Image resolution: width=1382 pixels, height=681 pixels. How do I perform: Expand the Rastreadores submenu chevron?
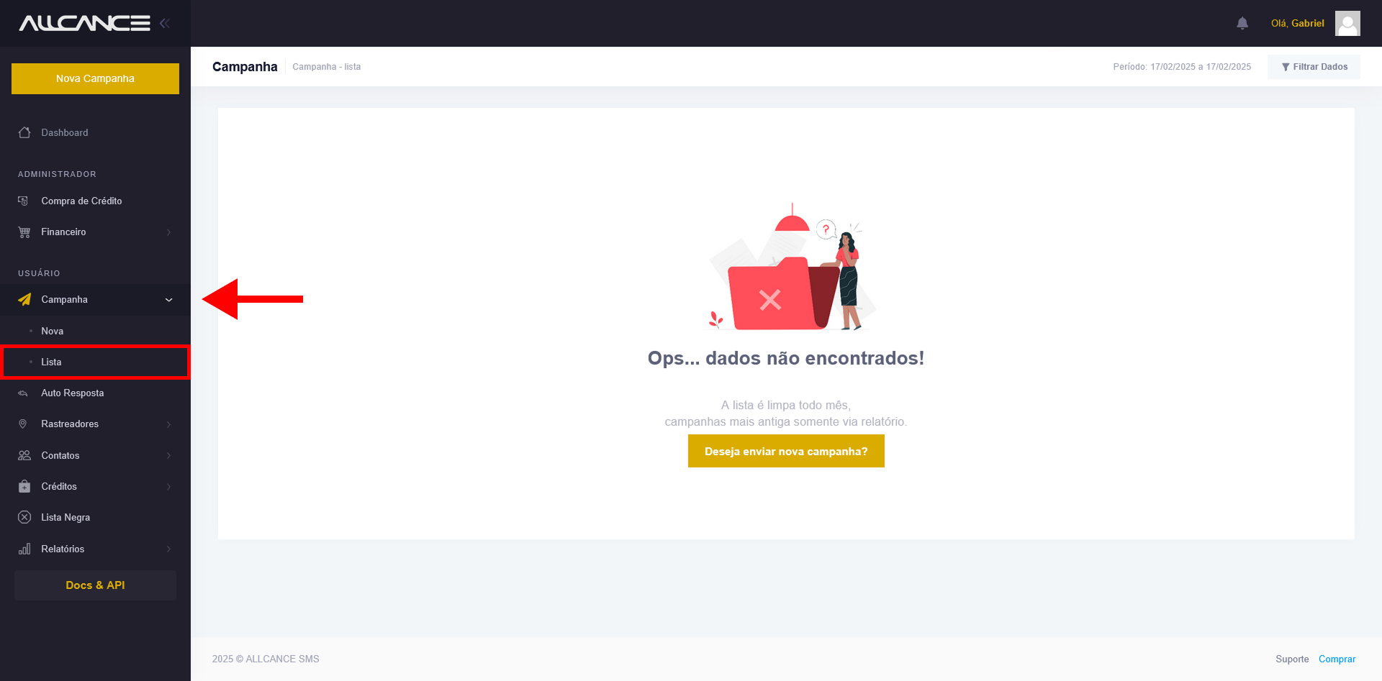point(168,424)
